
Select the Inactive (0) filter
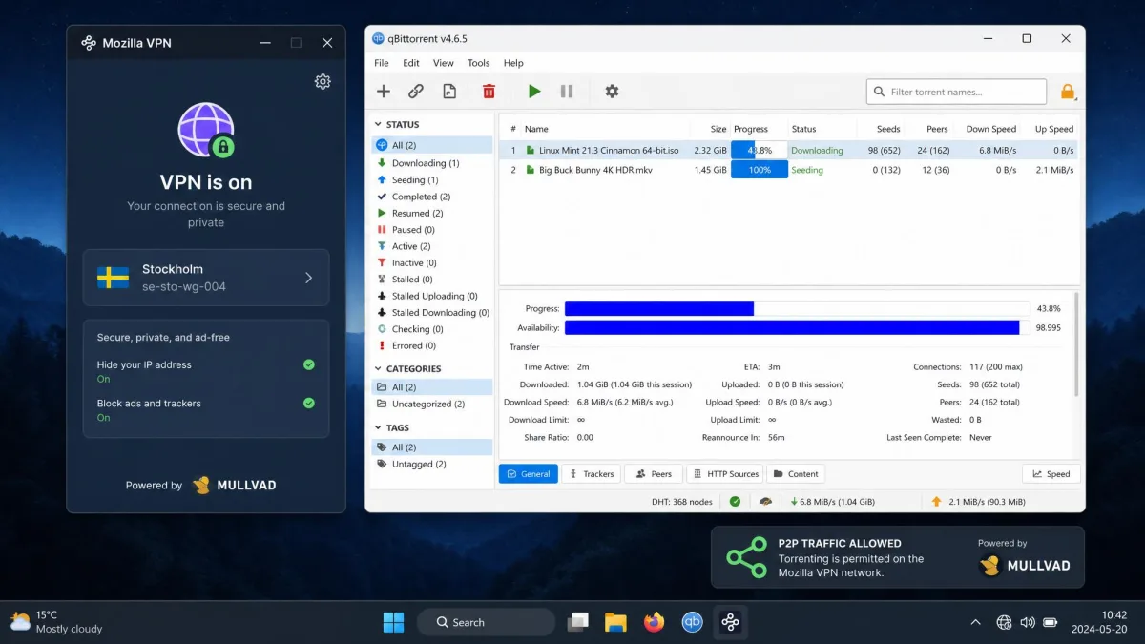pos(432,262)
